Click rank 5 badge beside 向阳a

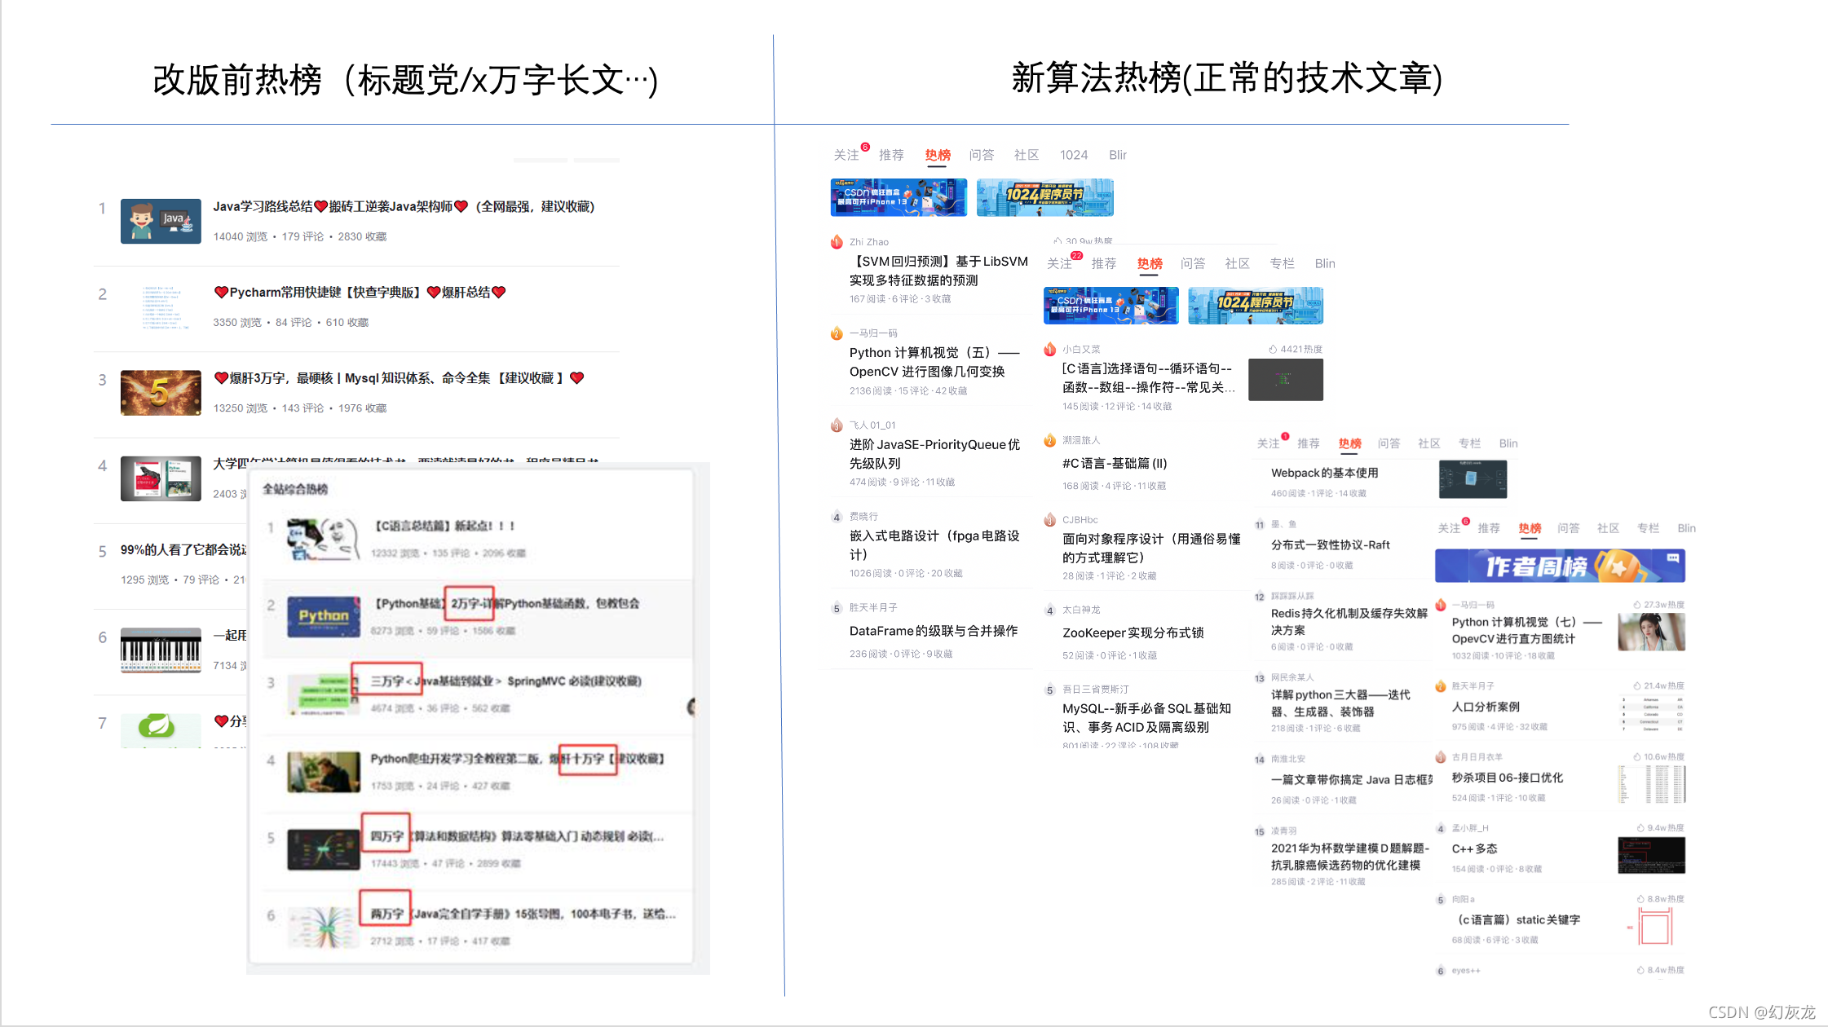1441,900
